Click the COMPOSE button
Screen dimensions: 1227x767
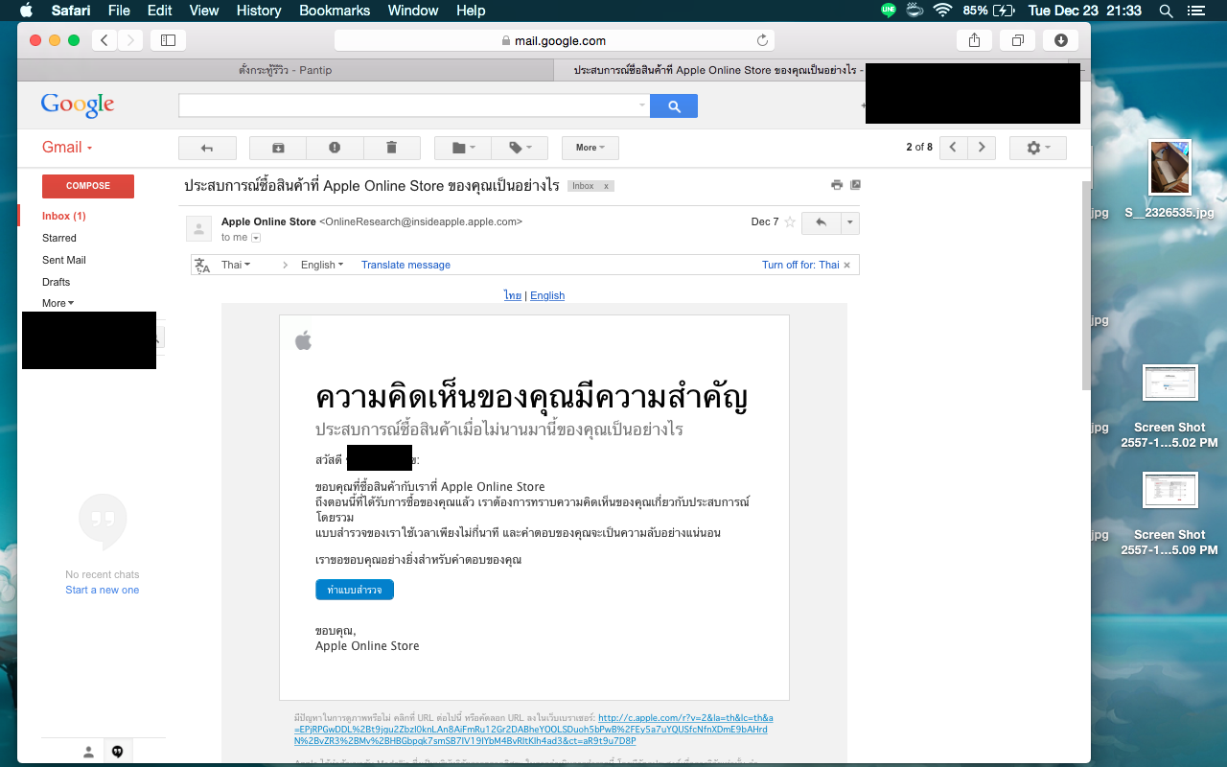click(88, 186)
